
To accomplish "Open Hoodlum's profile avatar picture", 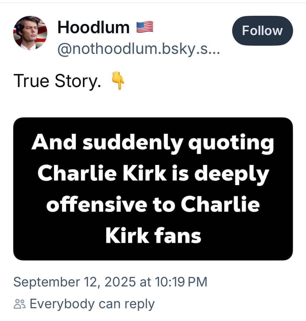I will [x=30, y=33].
